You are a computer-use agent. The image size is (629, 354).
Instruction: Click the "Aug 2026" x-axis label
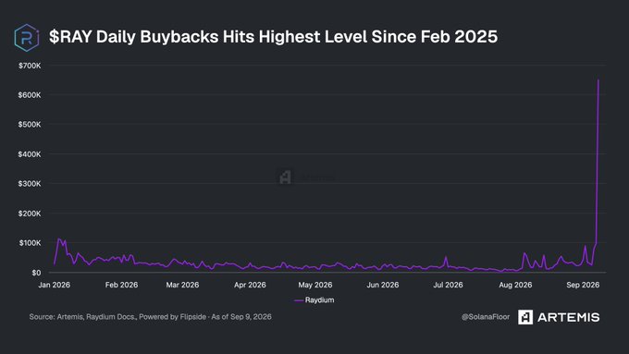coord(515,285)
